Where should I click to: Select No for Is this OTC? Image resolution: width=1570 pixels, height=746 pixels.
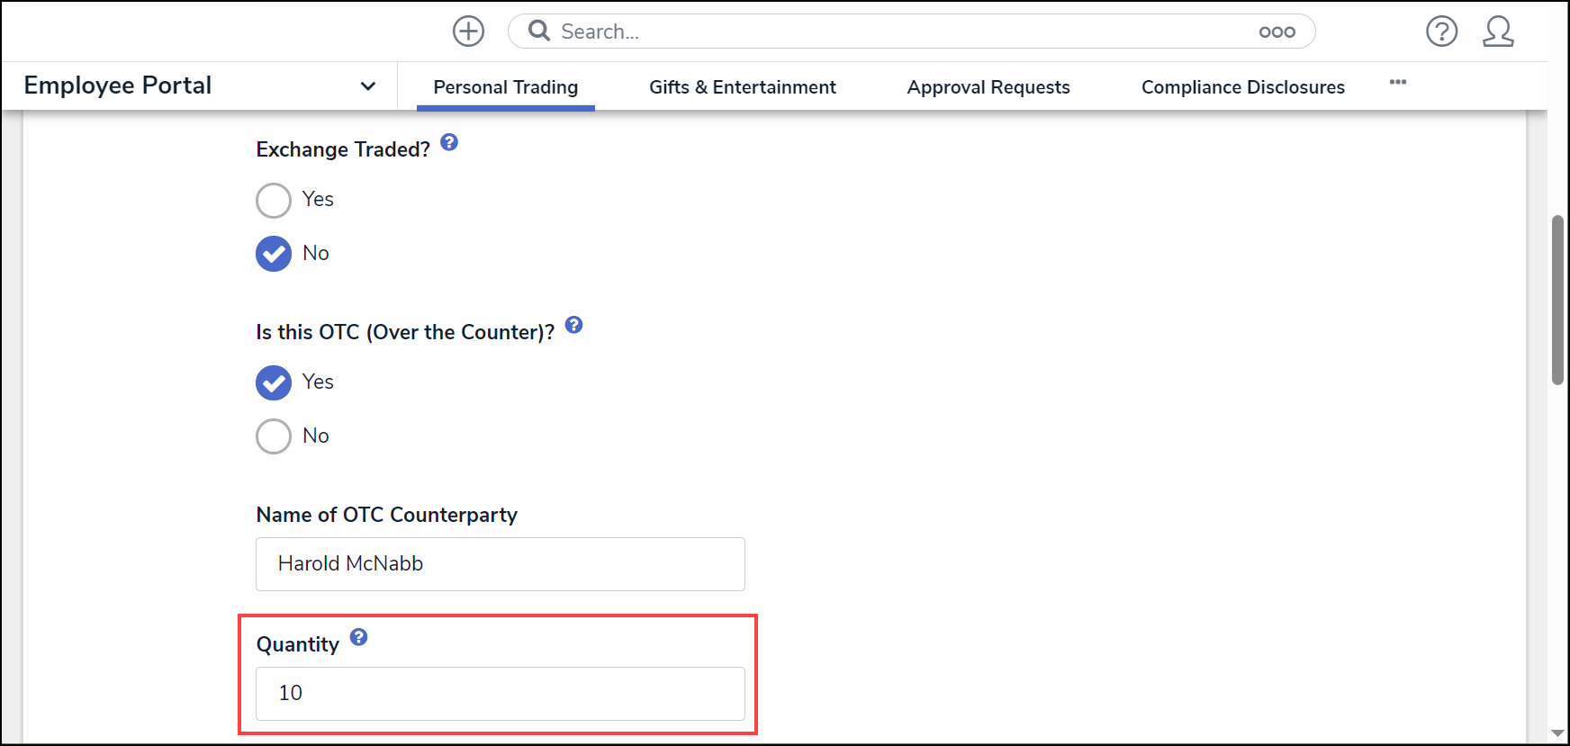(274, 436)
